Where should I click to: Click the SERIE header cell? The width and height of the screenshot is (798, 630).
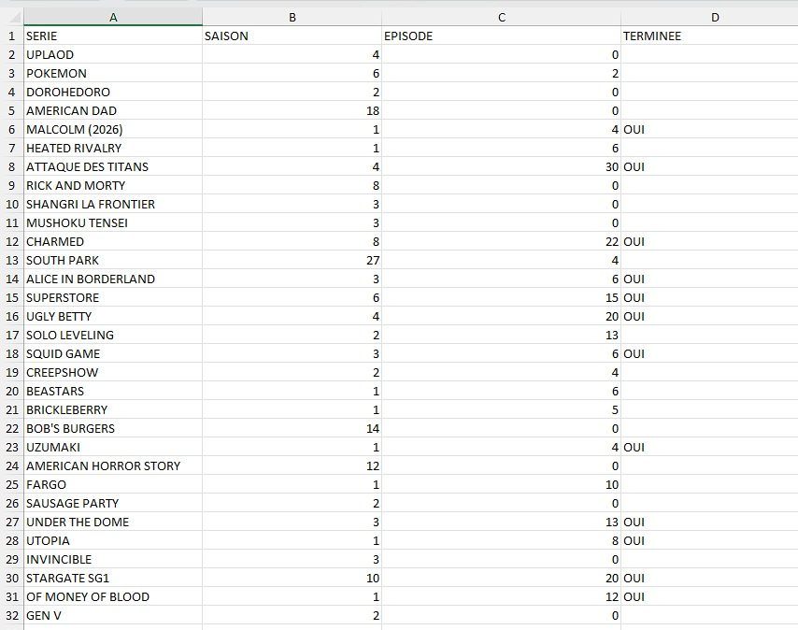113,36
